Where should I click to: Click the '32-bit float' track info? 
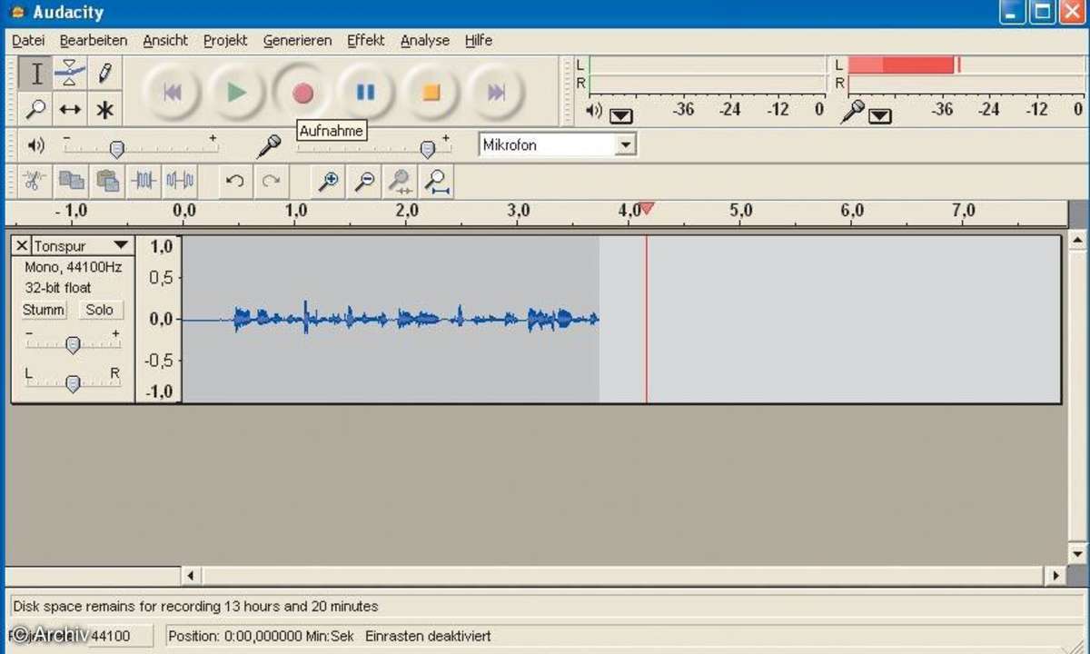point(58,287)
